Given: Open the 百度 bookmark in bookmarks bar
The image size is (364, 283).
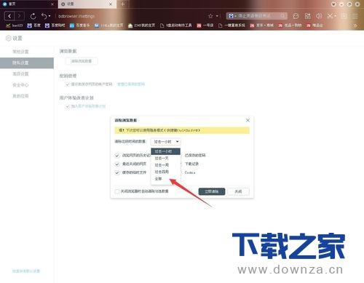Looking at the screenshot, I should (x=33, y=25).
